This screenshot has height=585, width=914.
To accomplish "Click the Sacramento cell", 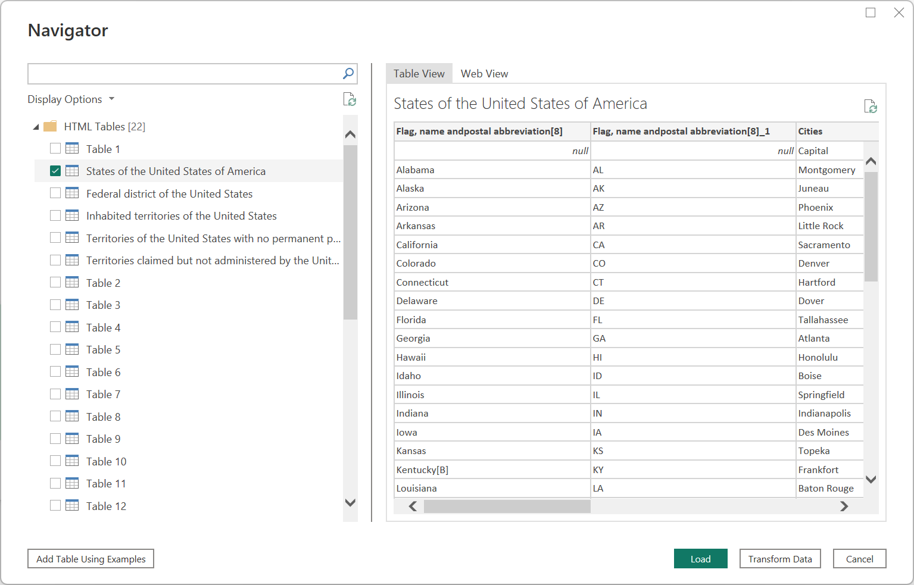I will (x=829, y=245).
